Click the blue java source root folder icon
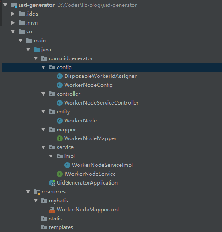The width and height of the screenshot is (222, 232). click(x=37, y=50)
